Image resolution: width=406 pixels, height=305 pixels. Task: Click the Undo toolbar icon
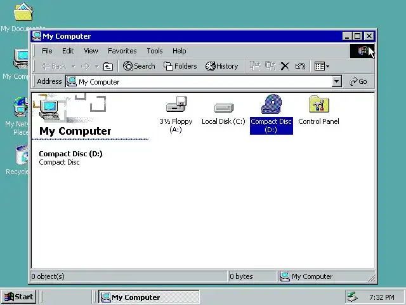click(300, 66)
